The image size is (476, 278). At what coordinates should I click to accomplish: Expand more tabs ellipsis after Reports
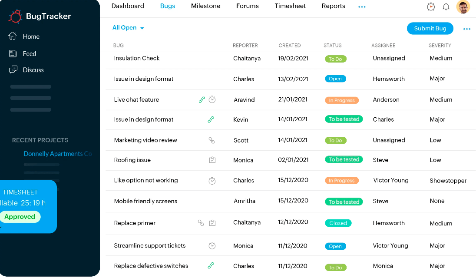362,7
